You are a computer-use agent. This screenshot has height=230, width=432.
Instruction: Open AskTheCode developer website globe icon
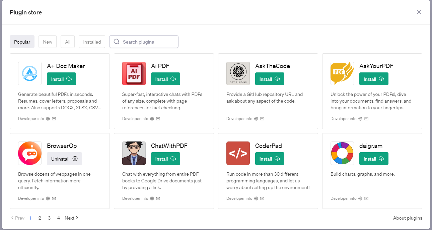point(256,119)
